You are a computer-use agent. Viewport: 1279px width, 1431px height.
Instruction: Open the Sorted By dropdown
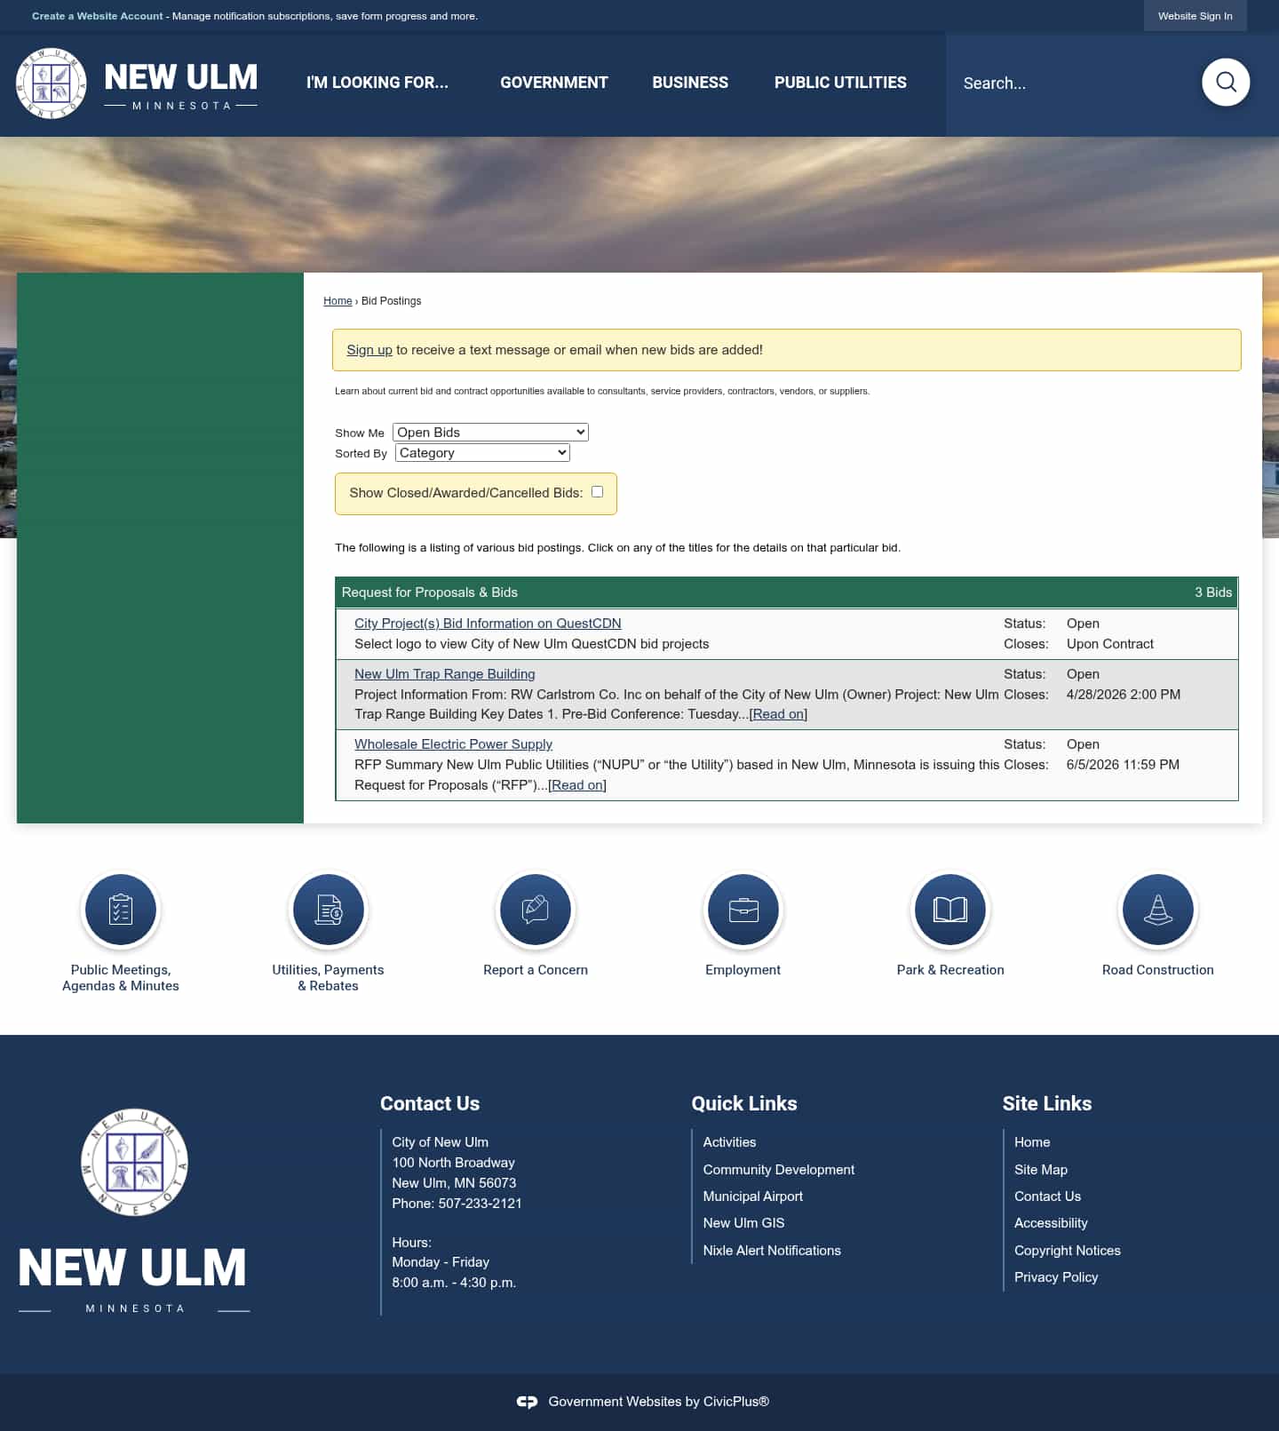pos(482,453)
